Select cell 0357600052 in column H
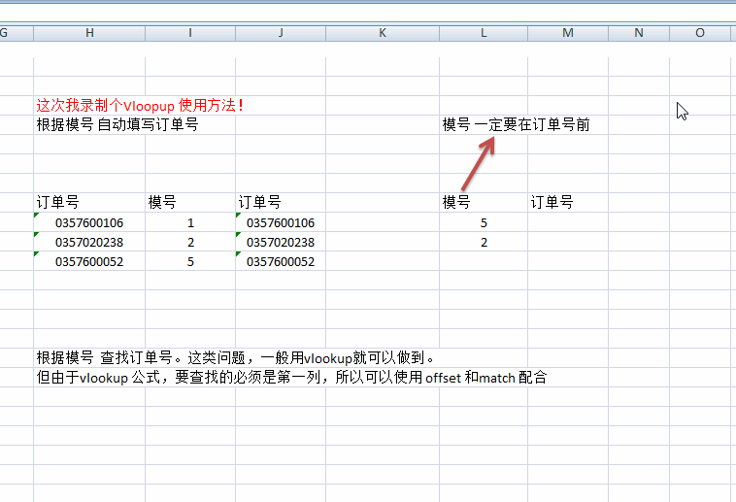 coord(89,261)
